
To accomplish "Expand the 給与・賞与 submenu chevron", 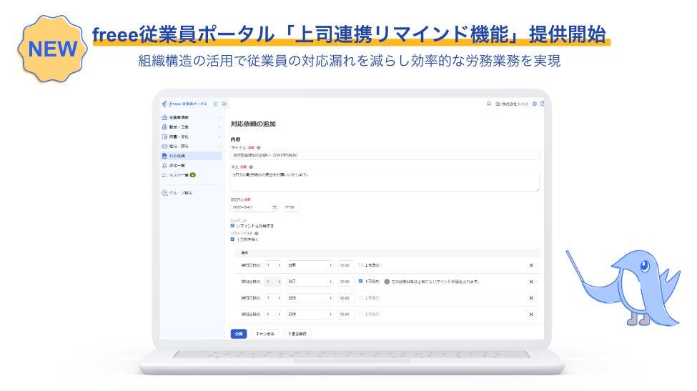I will coord(219,147).
